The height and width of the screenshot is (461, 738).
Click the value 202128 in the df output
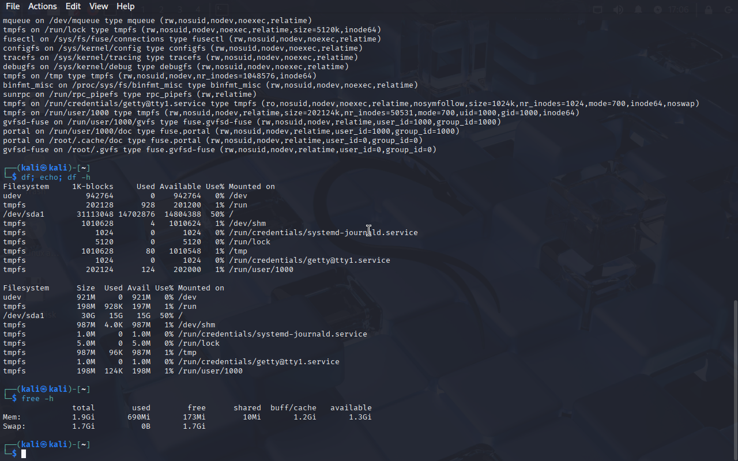pos(100,205)
